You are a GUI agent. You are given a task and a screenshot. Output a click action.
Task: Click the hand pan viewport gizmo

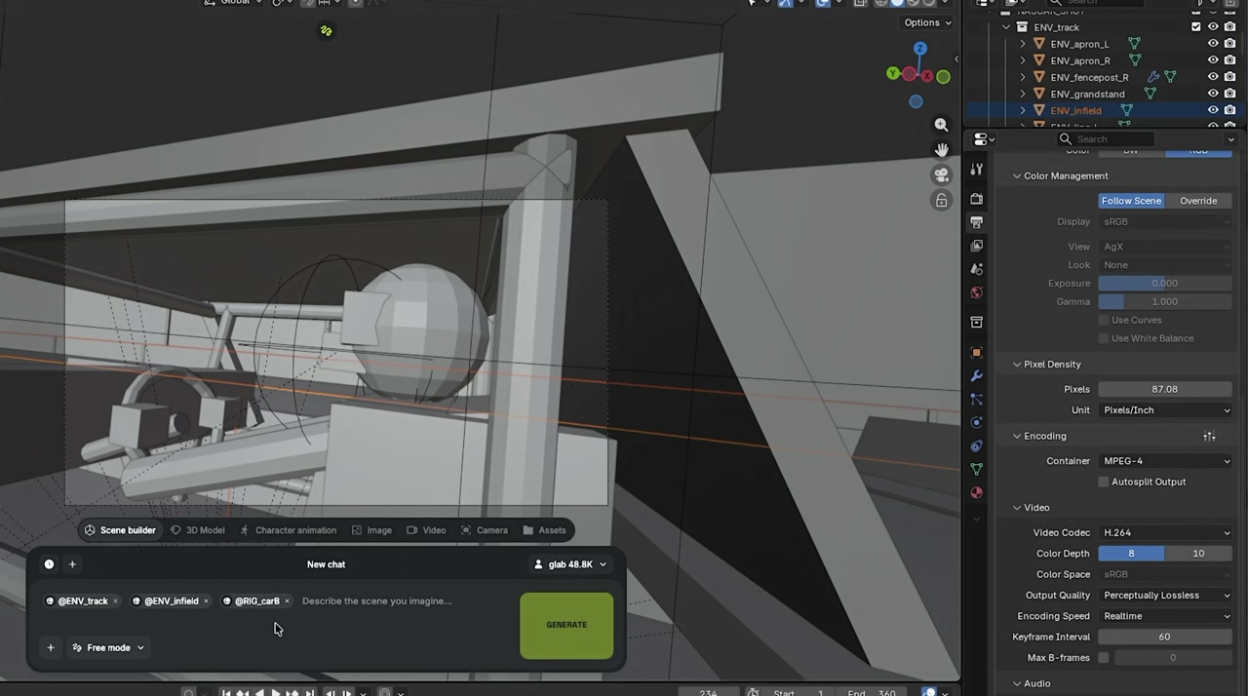pos(941,149)
